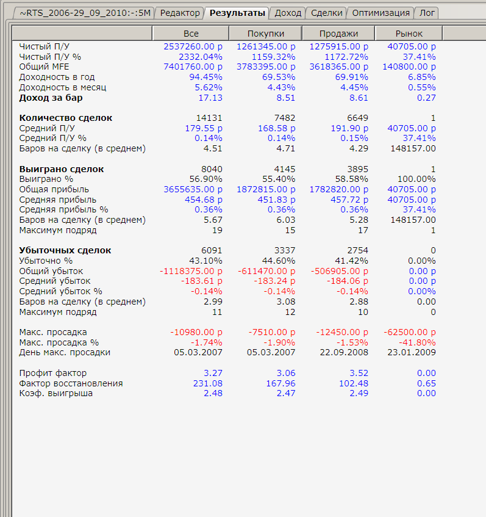Image resolution: width=486 pixels, height=517 pixels.
Task: Click the 167.96 recovery factor value
Action: coord(281,383)
